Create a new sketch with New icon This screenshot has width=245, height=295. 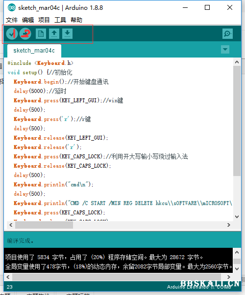[x=41, y=34]
